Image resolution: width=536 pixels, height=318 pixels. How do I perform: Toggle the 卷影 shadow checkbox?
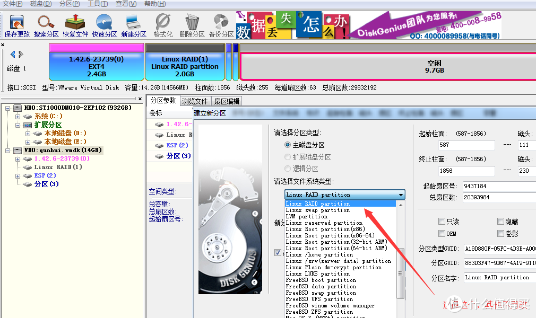tap(500, 233)
